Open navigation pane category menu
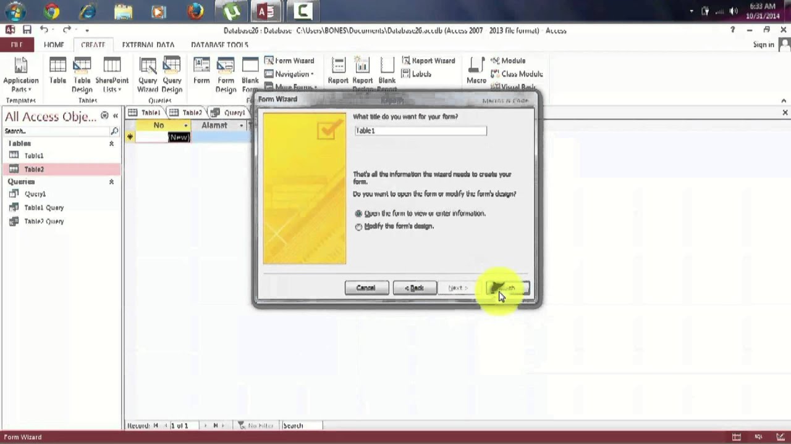Viewport: 791px width, 444px height. pyautogui.click(x=104, y=116)
